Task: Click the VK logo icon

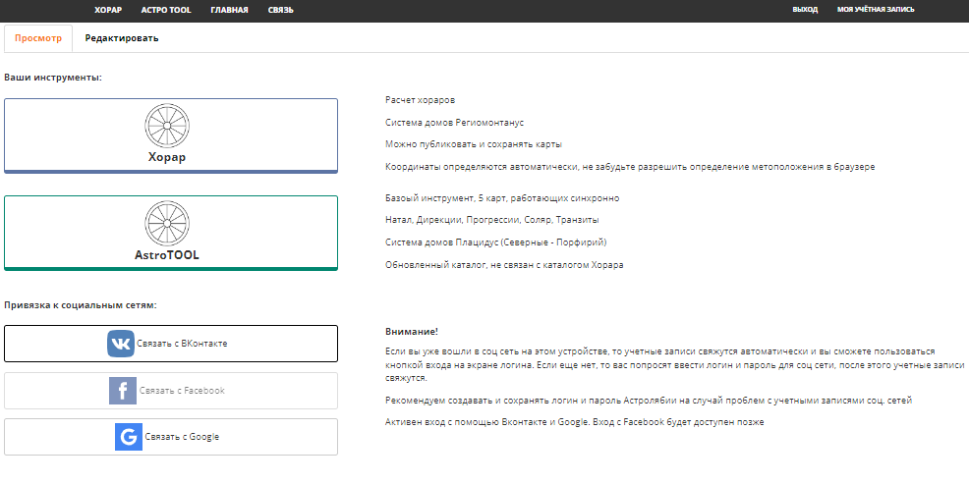Action: point(121,344)
